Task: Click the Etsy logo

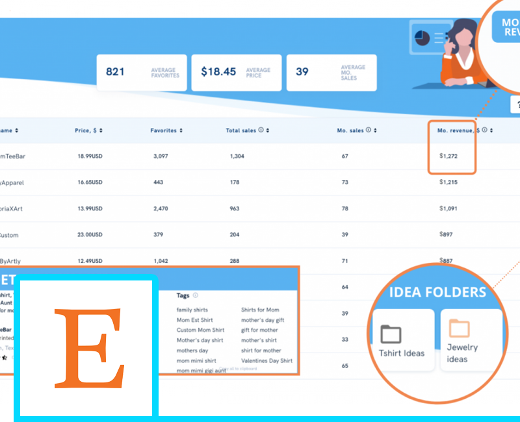Action: pos(88,347)
